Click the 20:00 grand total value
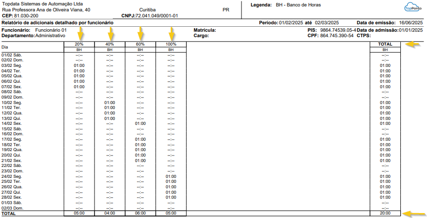 click(x=385, y=214)
